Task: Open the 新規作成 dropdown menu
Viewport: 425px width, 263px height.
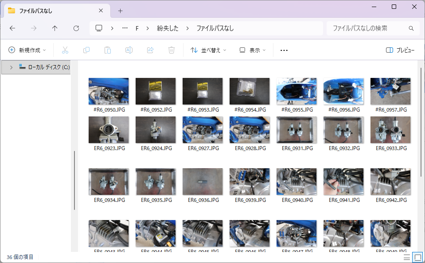Action: coord(27,50)
